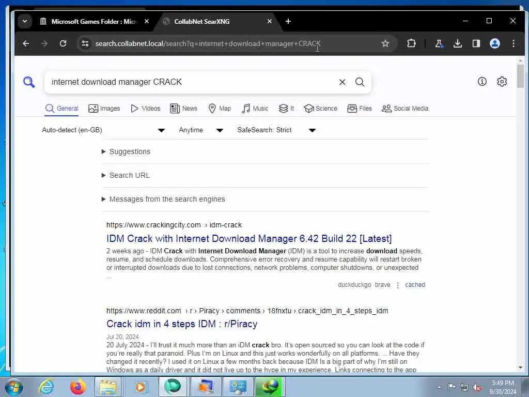The image size is (529, 397).
Task: Select the Music search category
Action: [255, 109]
